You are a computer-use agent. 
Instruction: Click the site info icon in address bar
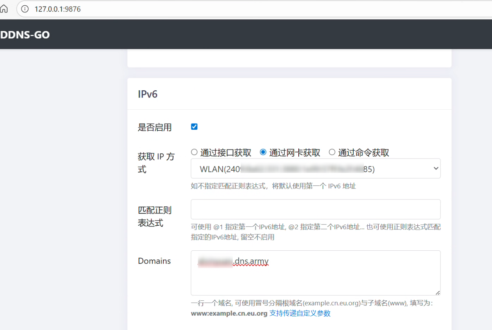(25, 9)
